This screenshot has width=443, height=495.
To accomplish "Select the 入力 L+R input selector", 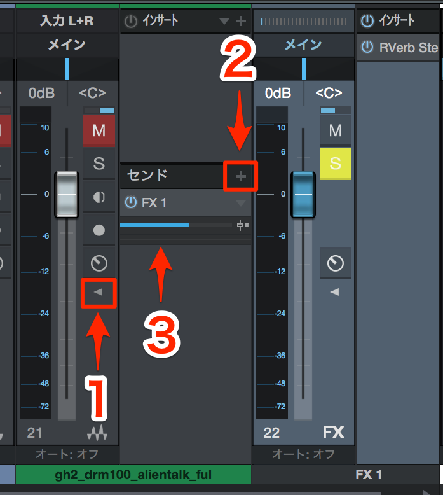I will click(x=67, y=21).
